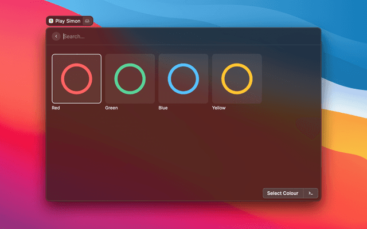Click the Blue text label
The width and height of the screenshot is (367, 229).
[163, 108]
